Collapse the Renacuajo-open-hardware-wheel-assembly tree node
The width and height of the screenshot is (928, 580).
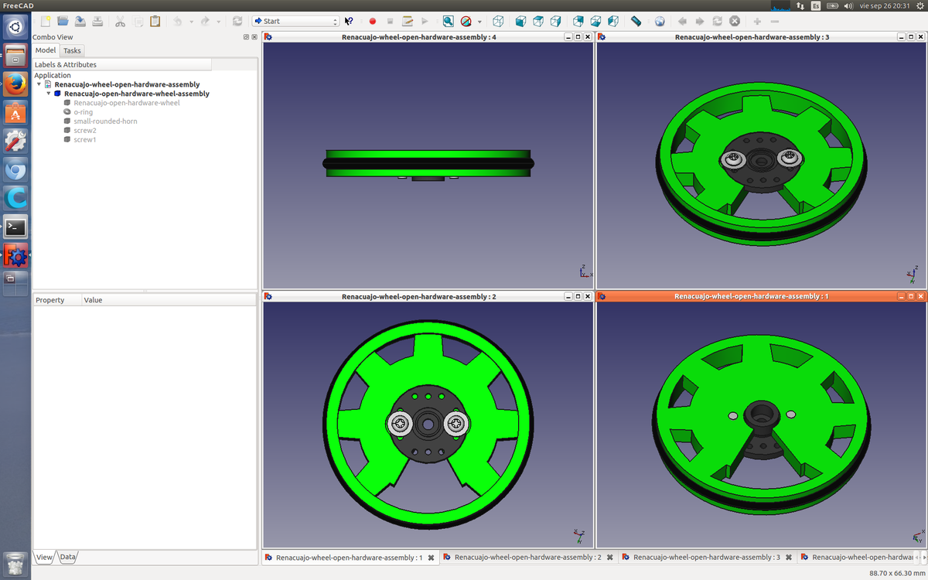pyautogui.click(x=48, y=94)
